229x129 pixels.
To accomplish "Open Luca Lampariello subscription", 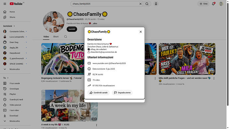I will [x=15, y=37].
